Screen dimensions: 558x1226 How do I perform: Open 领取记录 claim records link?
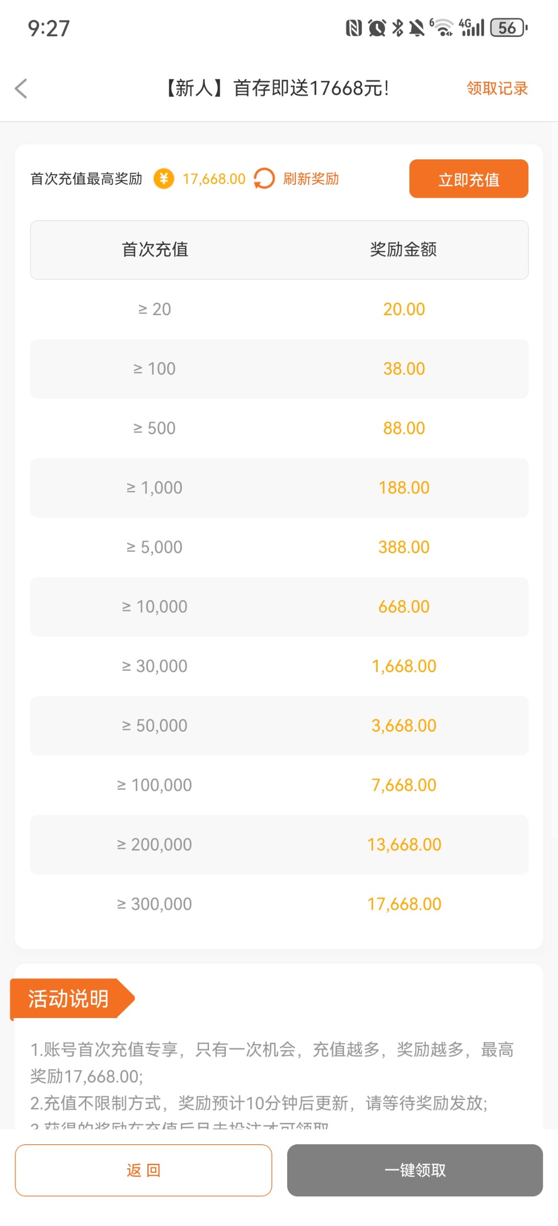497,88
